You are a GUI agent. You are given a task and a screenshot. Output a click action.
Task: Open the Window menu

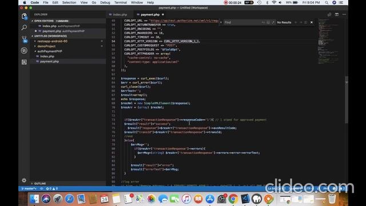pyautogui.click(x=137, y=2)
